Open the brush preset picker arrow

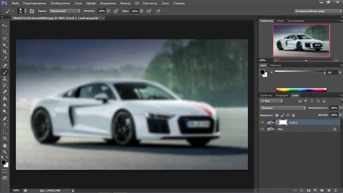point(25,11)
